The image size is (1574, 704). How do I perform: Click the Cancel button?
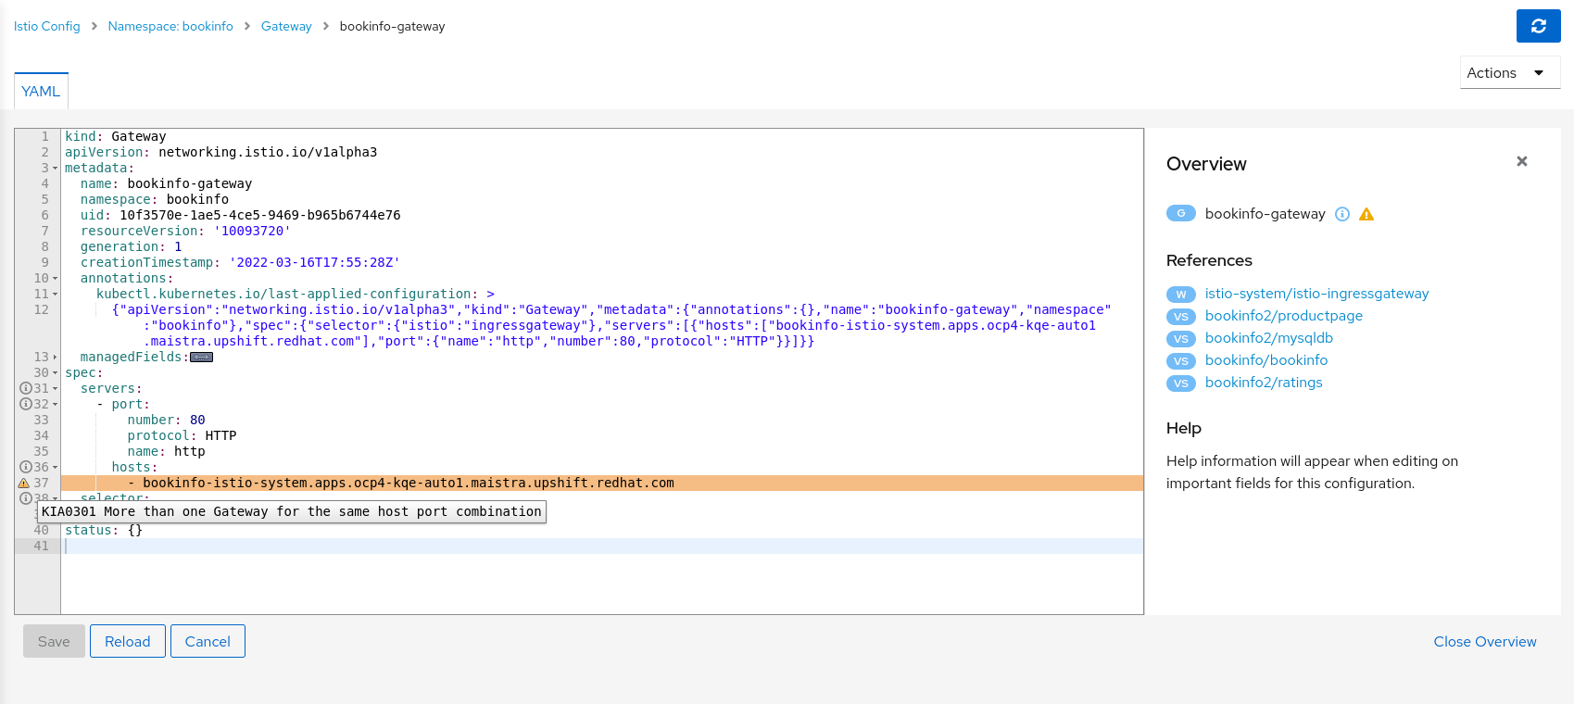tap(208, 641)
